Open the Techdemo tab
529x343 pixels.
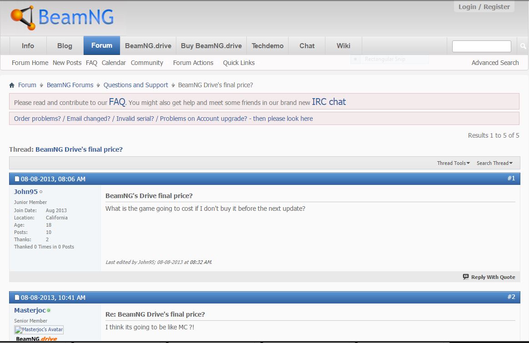[x=268, y=45]
